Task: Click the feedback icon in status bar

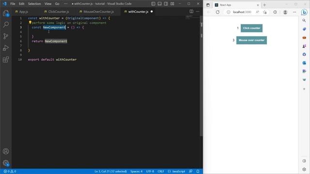Action: click(190, 171)
